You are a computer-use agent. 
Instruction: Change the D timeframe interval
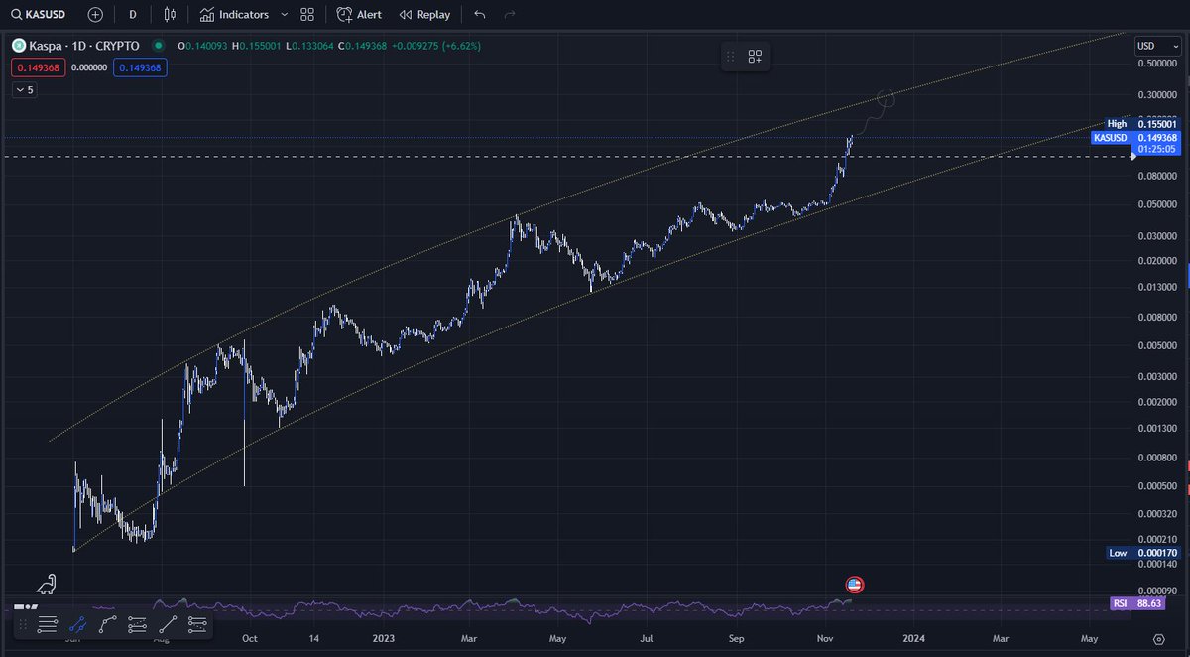coord(132,15)
